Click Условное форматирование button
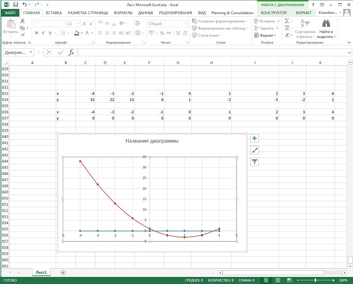The image size is (353, 284). tap(220, 21)
